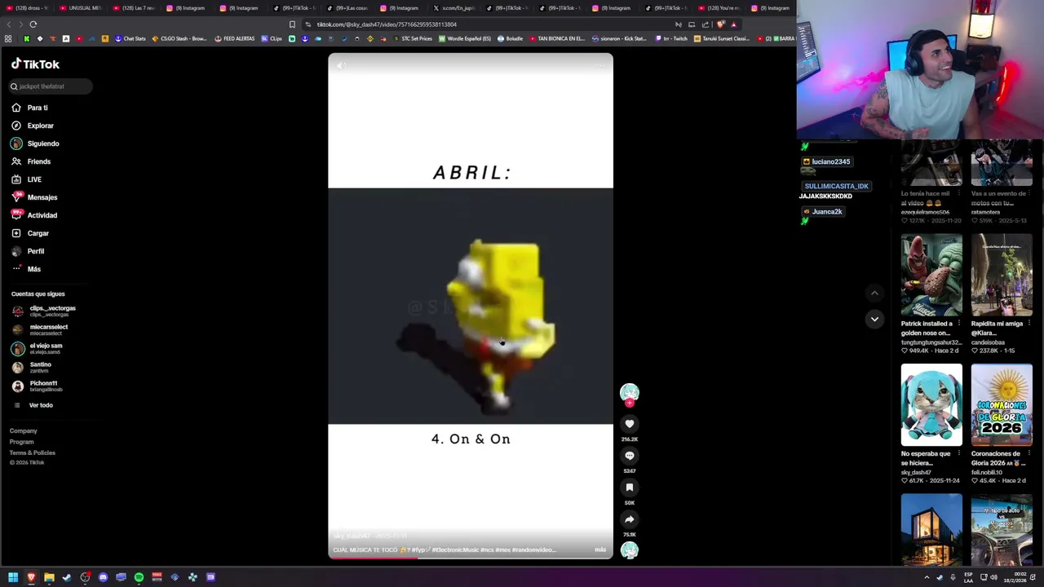Image resolution: width=1044 pixels, height=587 pixels.
Task: Like the video with the heart icon
Action: (629, 424)
